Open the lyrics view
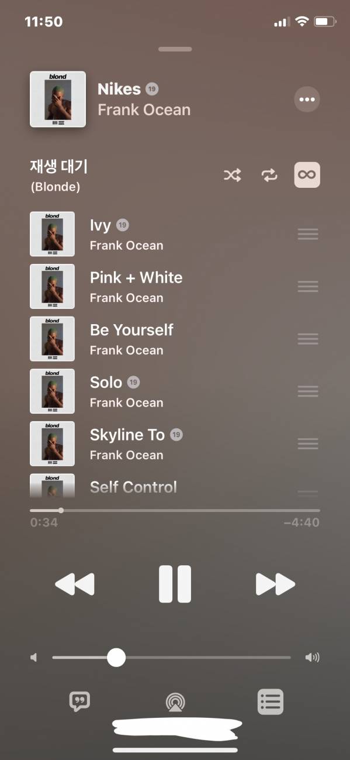Viewport: 350px width, 760px height. [79, 701]
